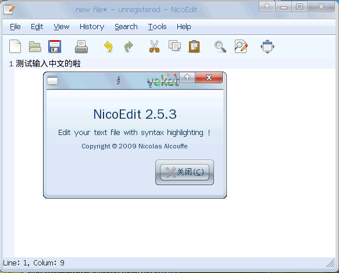Open find with the magnifying glass icon
Screen dimensions: 339x273
[x=220, y=47]
